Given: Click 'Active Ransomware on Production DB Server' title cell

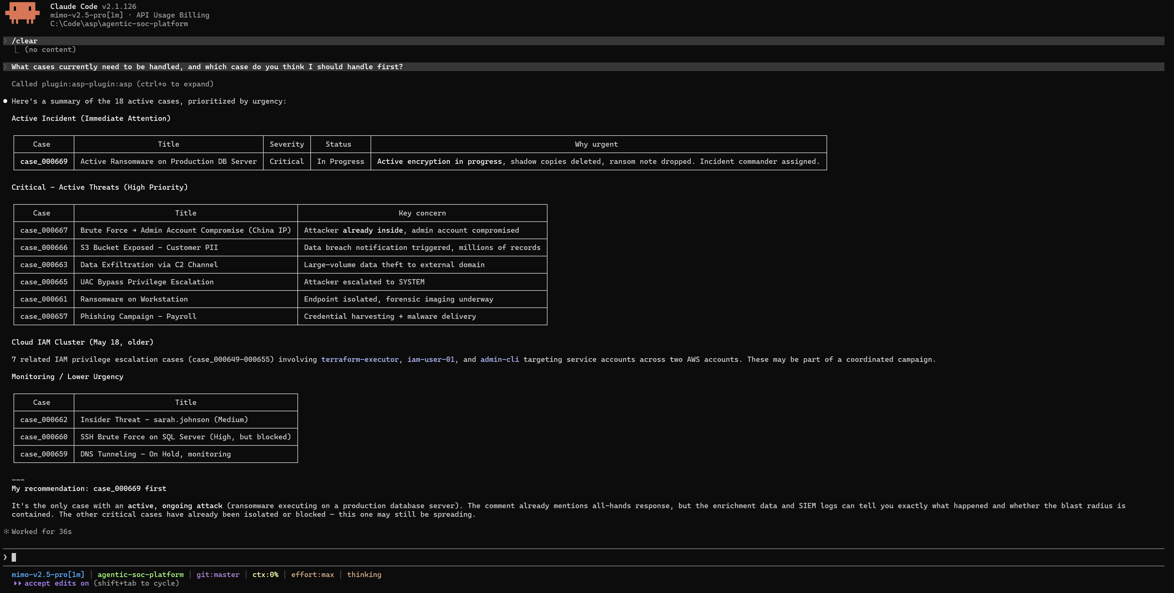Looking at the screenshot, I should 169,161.
